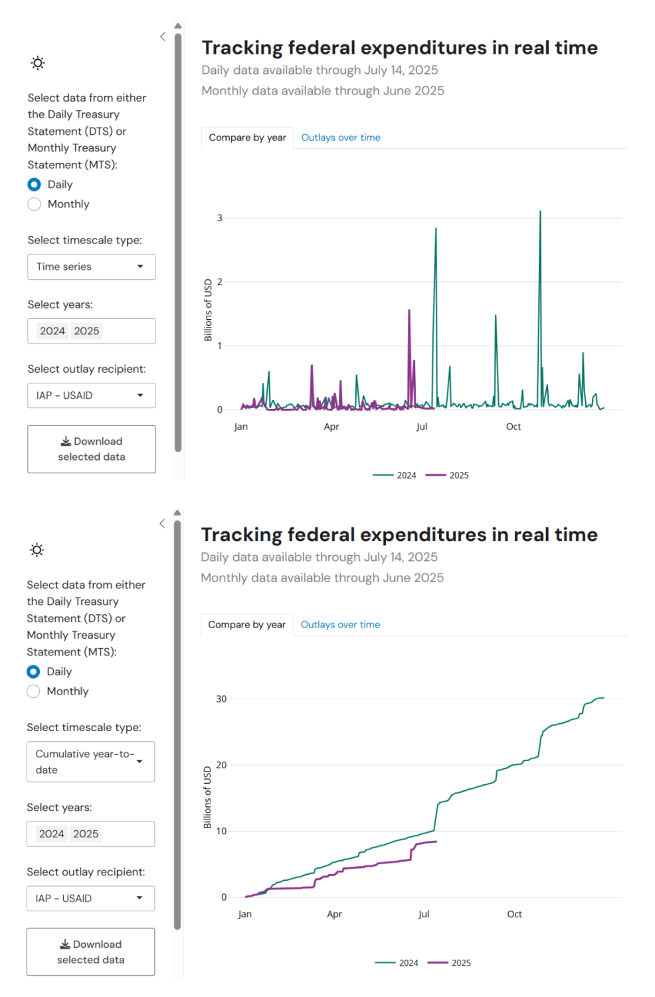Viewport: 655px width, 997px height.
Task: Toggle the 2025 purple legend entry in the upper chart
Action: (448, 475)
